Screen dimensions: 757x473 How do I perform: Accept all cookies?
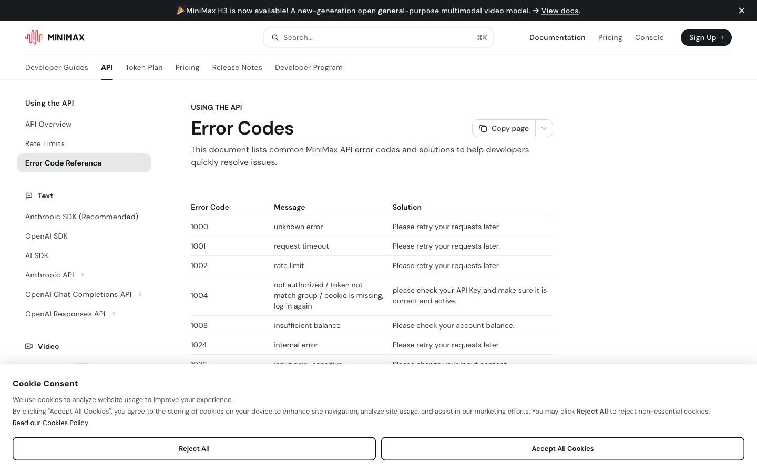click(x=562, y=449)
